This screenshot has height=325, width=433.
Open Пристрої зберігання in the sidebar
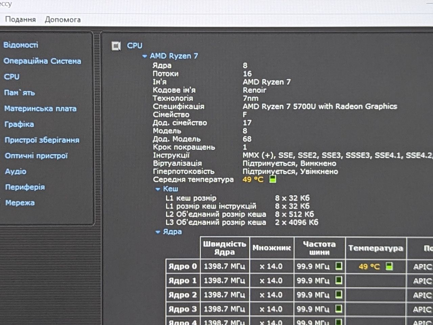(42, 140)
